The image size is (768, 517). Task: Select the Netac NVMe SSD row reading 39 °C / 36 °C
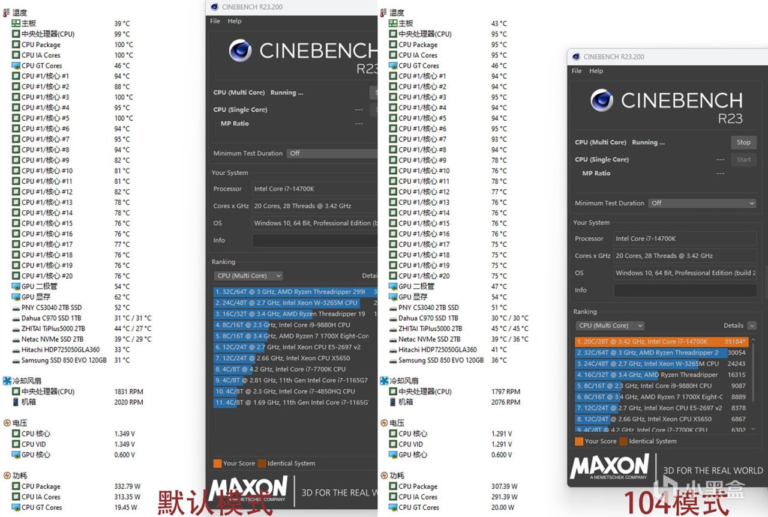tap(459, 339)
